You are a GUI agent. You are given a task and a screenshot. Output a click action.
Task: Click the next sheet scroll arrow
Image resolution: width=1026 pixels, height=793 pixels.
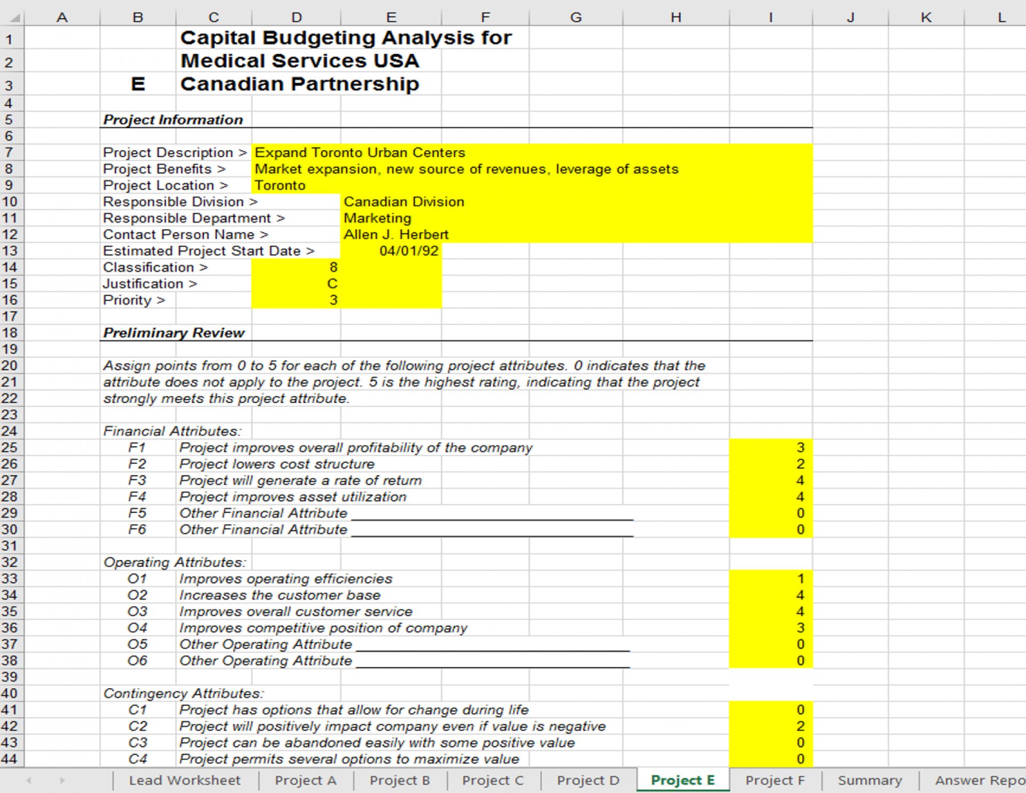[63, 780]
